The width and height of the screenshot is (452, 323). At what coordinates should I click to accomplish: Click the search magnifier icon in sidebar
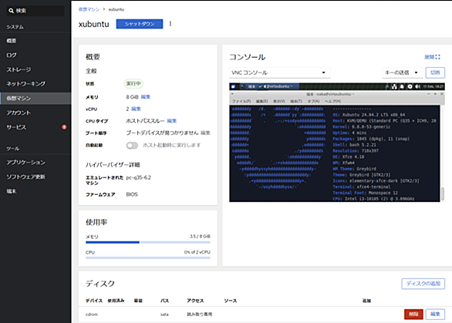click(x=11, y=11)
